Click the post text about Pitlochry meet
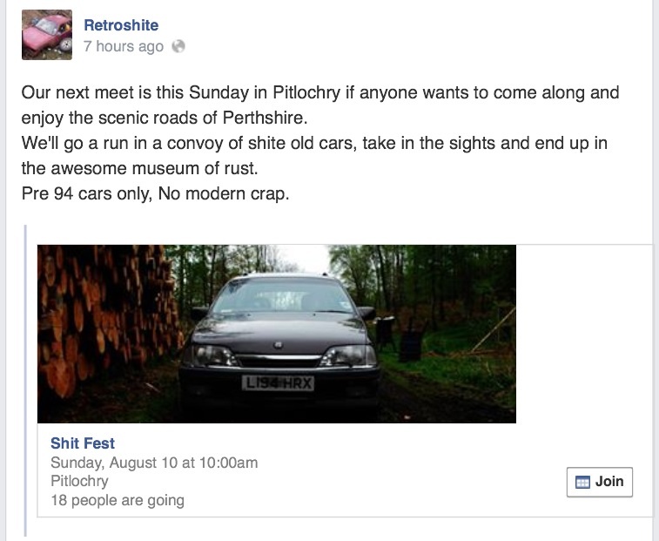Screen dimensions: 659x541 tap(320, 105)
